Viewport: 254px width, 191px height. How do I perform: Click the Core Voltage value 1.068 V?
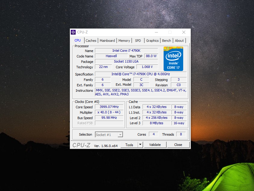point(147,67)
